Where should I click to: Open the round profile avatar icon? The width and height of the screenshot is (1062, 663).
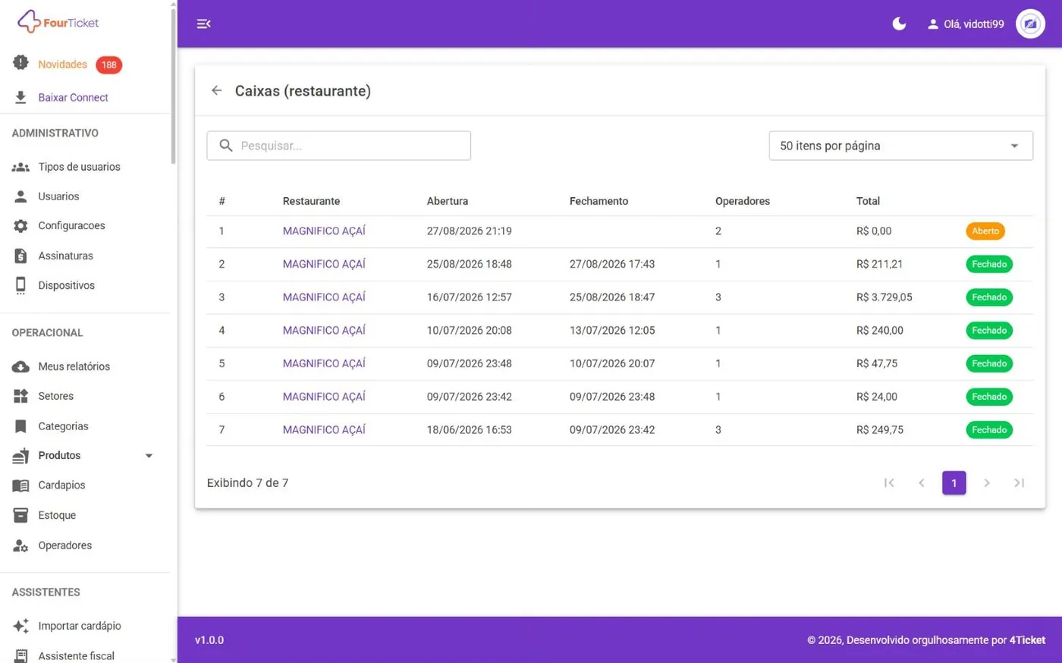[x=1030, y=24]
